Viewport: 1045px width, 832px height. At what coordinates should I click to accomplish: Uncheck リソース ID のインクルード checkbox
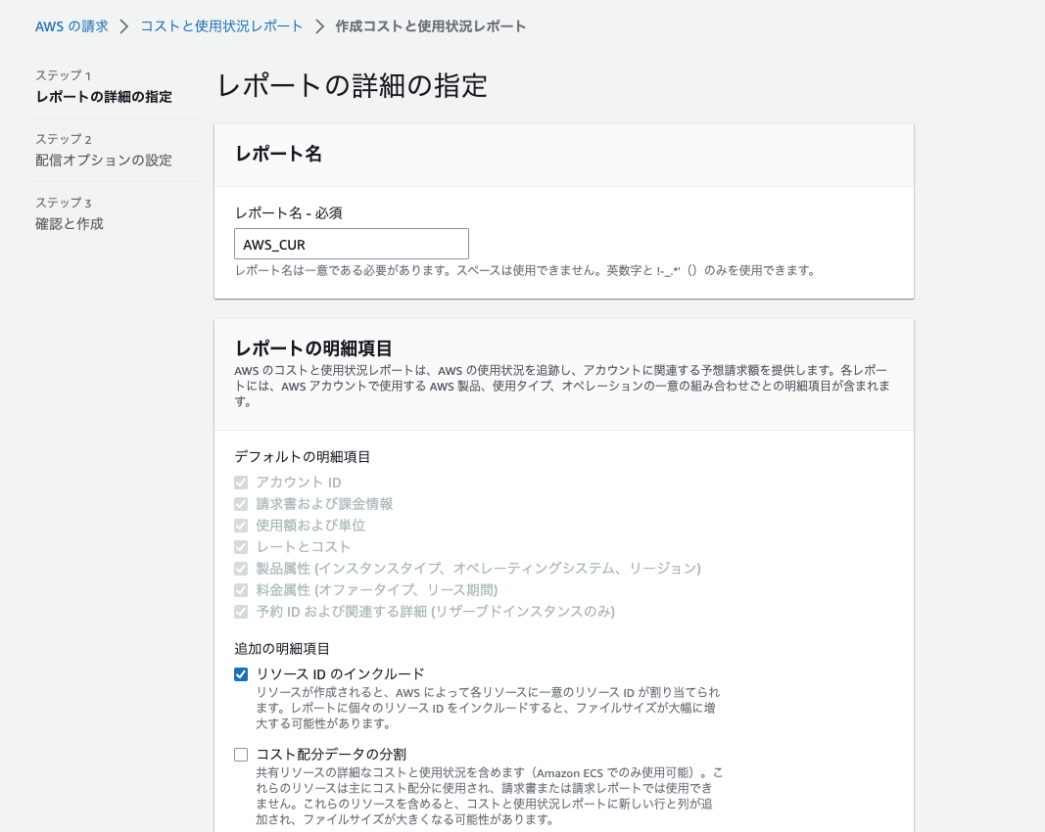point(241,674)
